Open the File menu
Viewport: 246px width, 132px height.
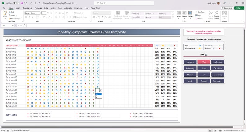(x=4, y=8)
